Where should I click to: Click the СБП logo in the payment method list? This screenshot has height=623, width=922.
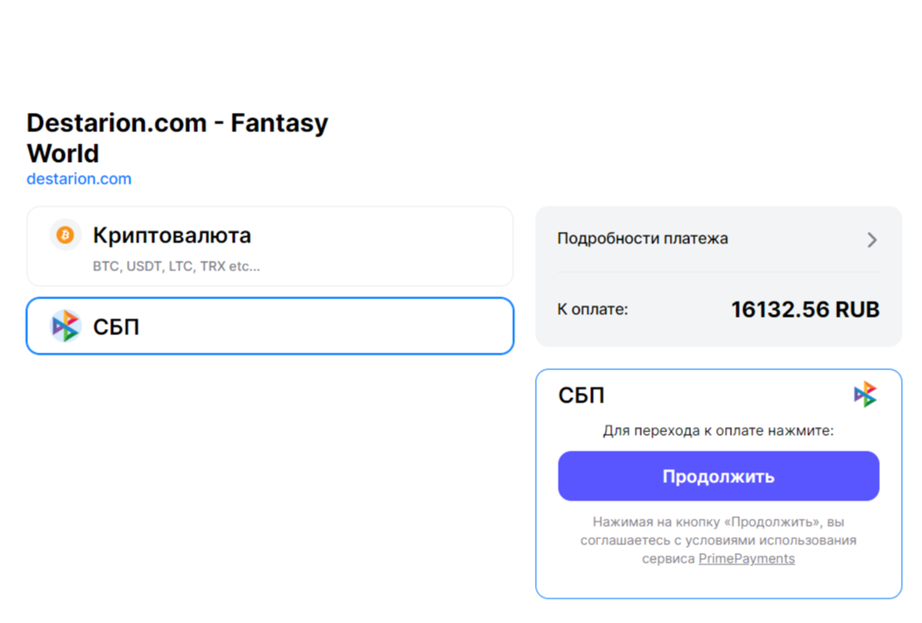tap(66, 326)
